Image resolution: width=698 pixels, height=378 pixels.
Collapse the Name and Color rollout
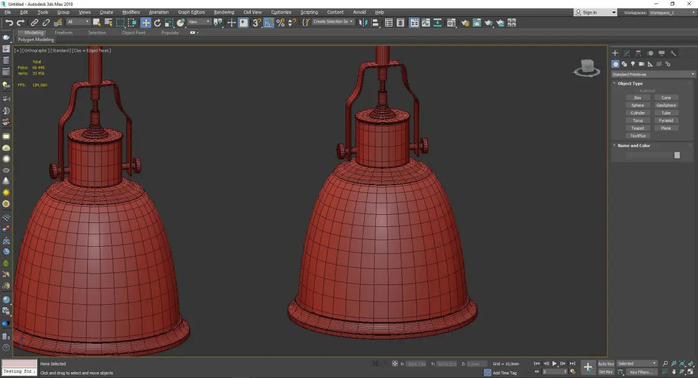[x=633, y=146]
